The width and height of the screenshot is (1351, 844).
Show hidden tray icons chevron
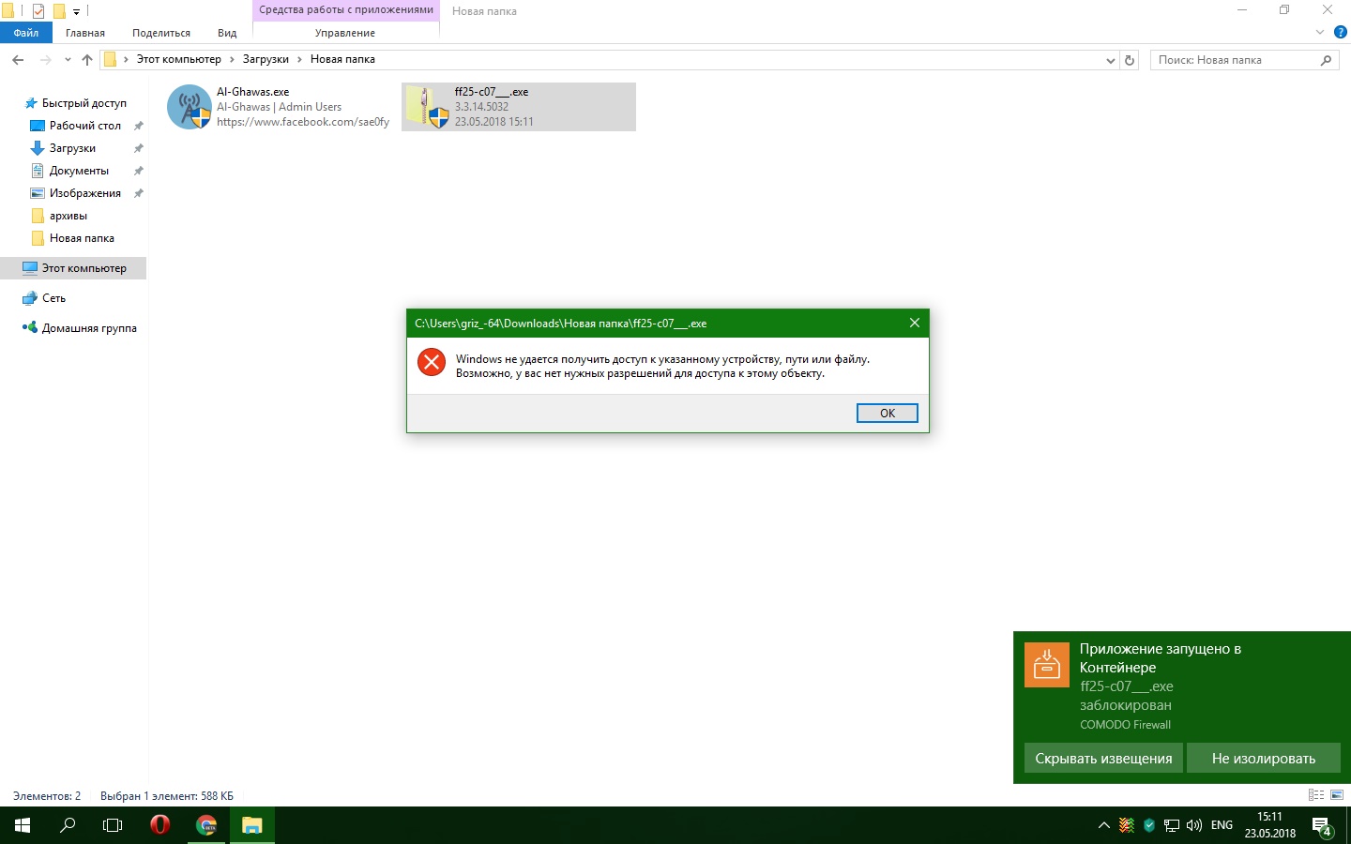[x=1104, y=825]
